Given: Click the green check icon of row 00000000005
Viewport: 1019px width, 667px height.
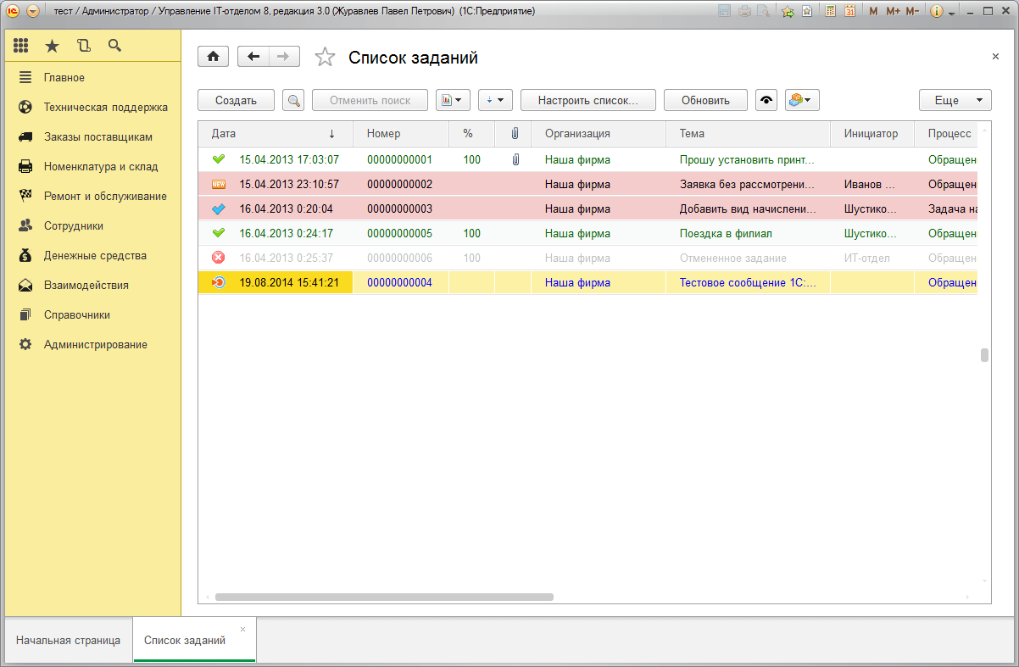Looking at the screenshot, I should (x=219, y=233).
